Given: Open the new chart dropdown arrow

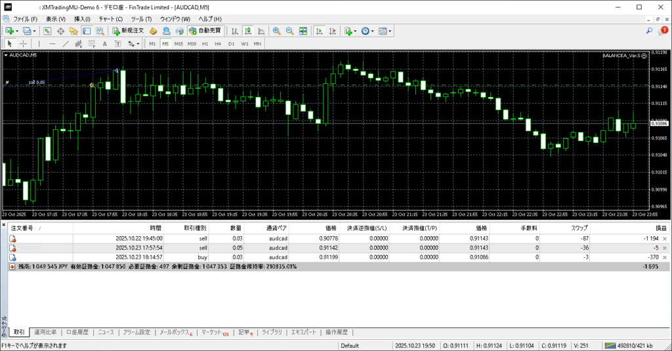Looking at the screenshot, I should (18, 31).
